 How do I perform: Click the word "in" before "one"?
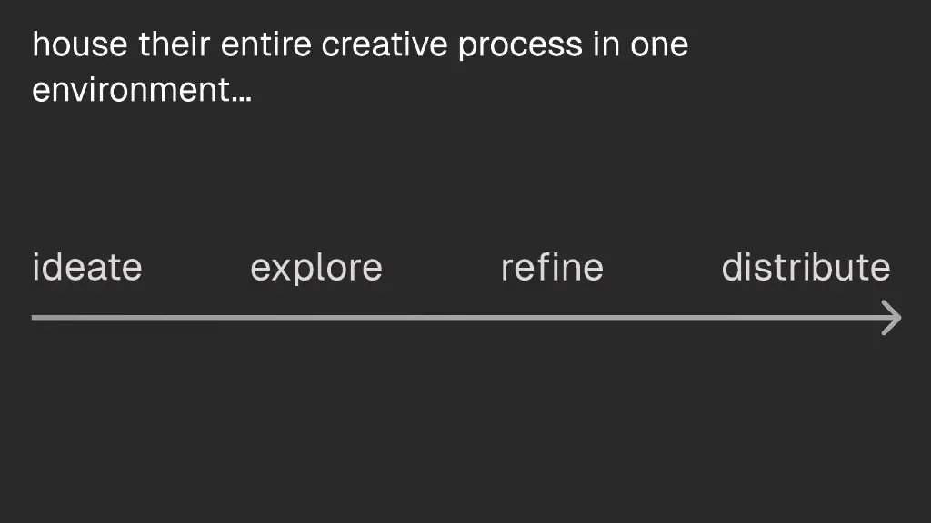click(606, 44)
